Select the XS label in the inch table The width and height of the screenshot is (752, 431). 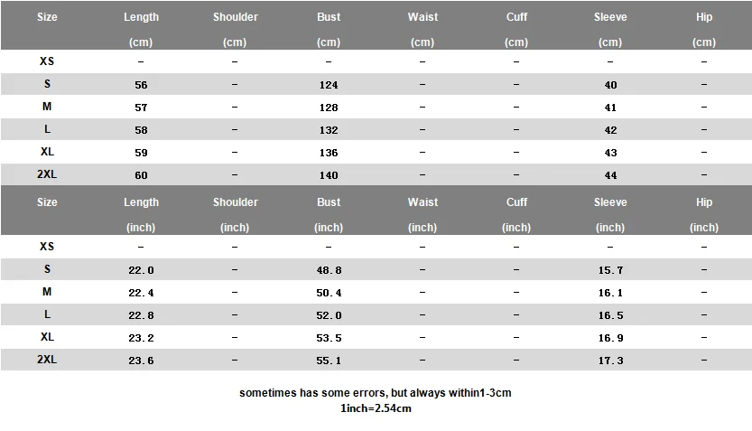click(x=47, y=246)
